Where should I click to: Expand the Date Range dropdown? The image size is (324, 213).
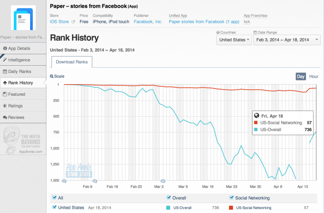coord(287,40)
